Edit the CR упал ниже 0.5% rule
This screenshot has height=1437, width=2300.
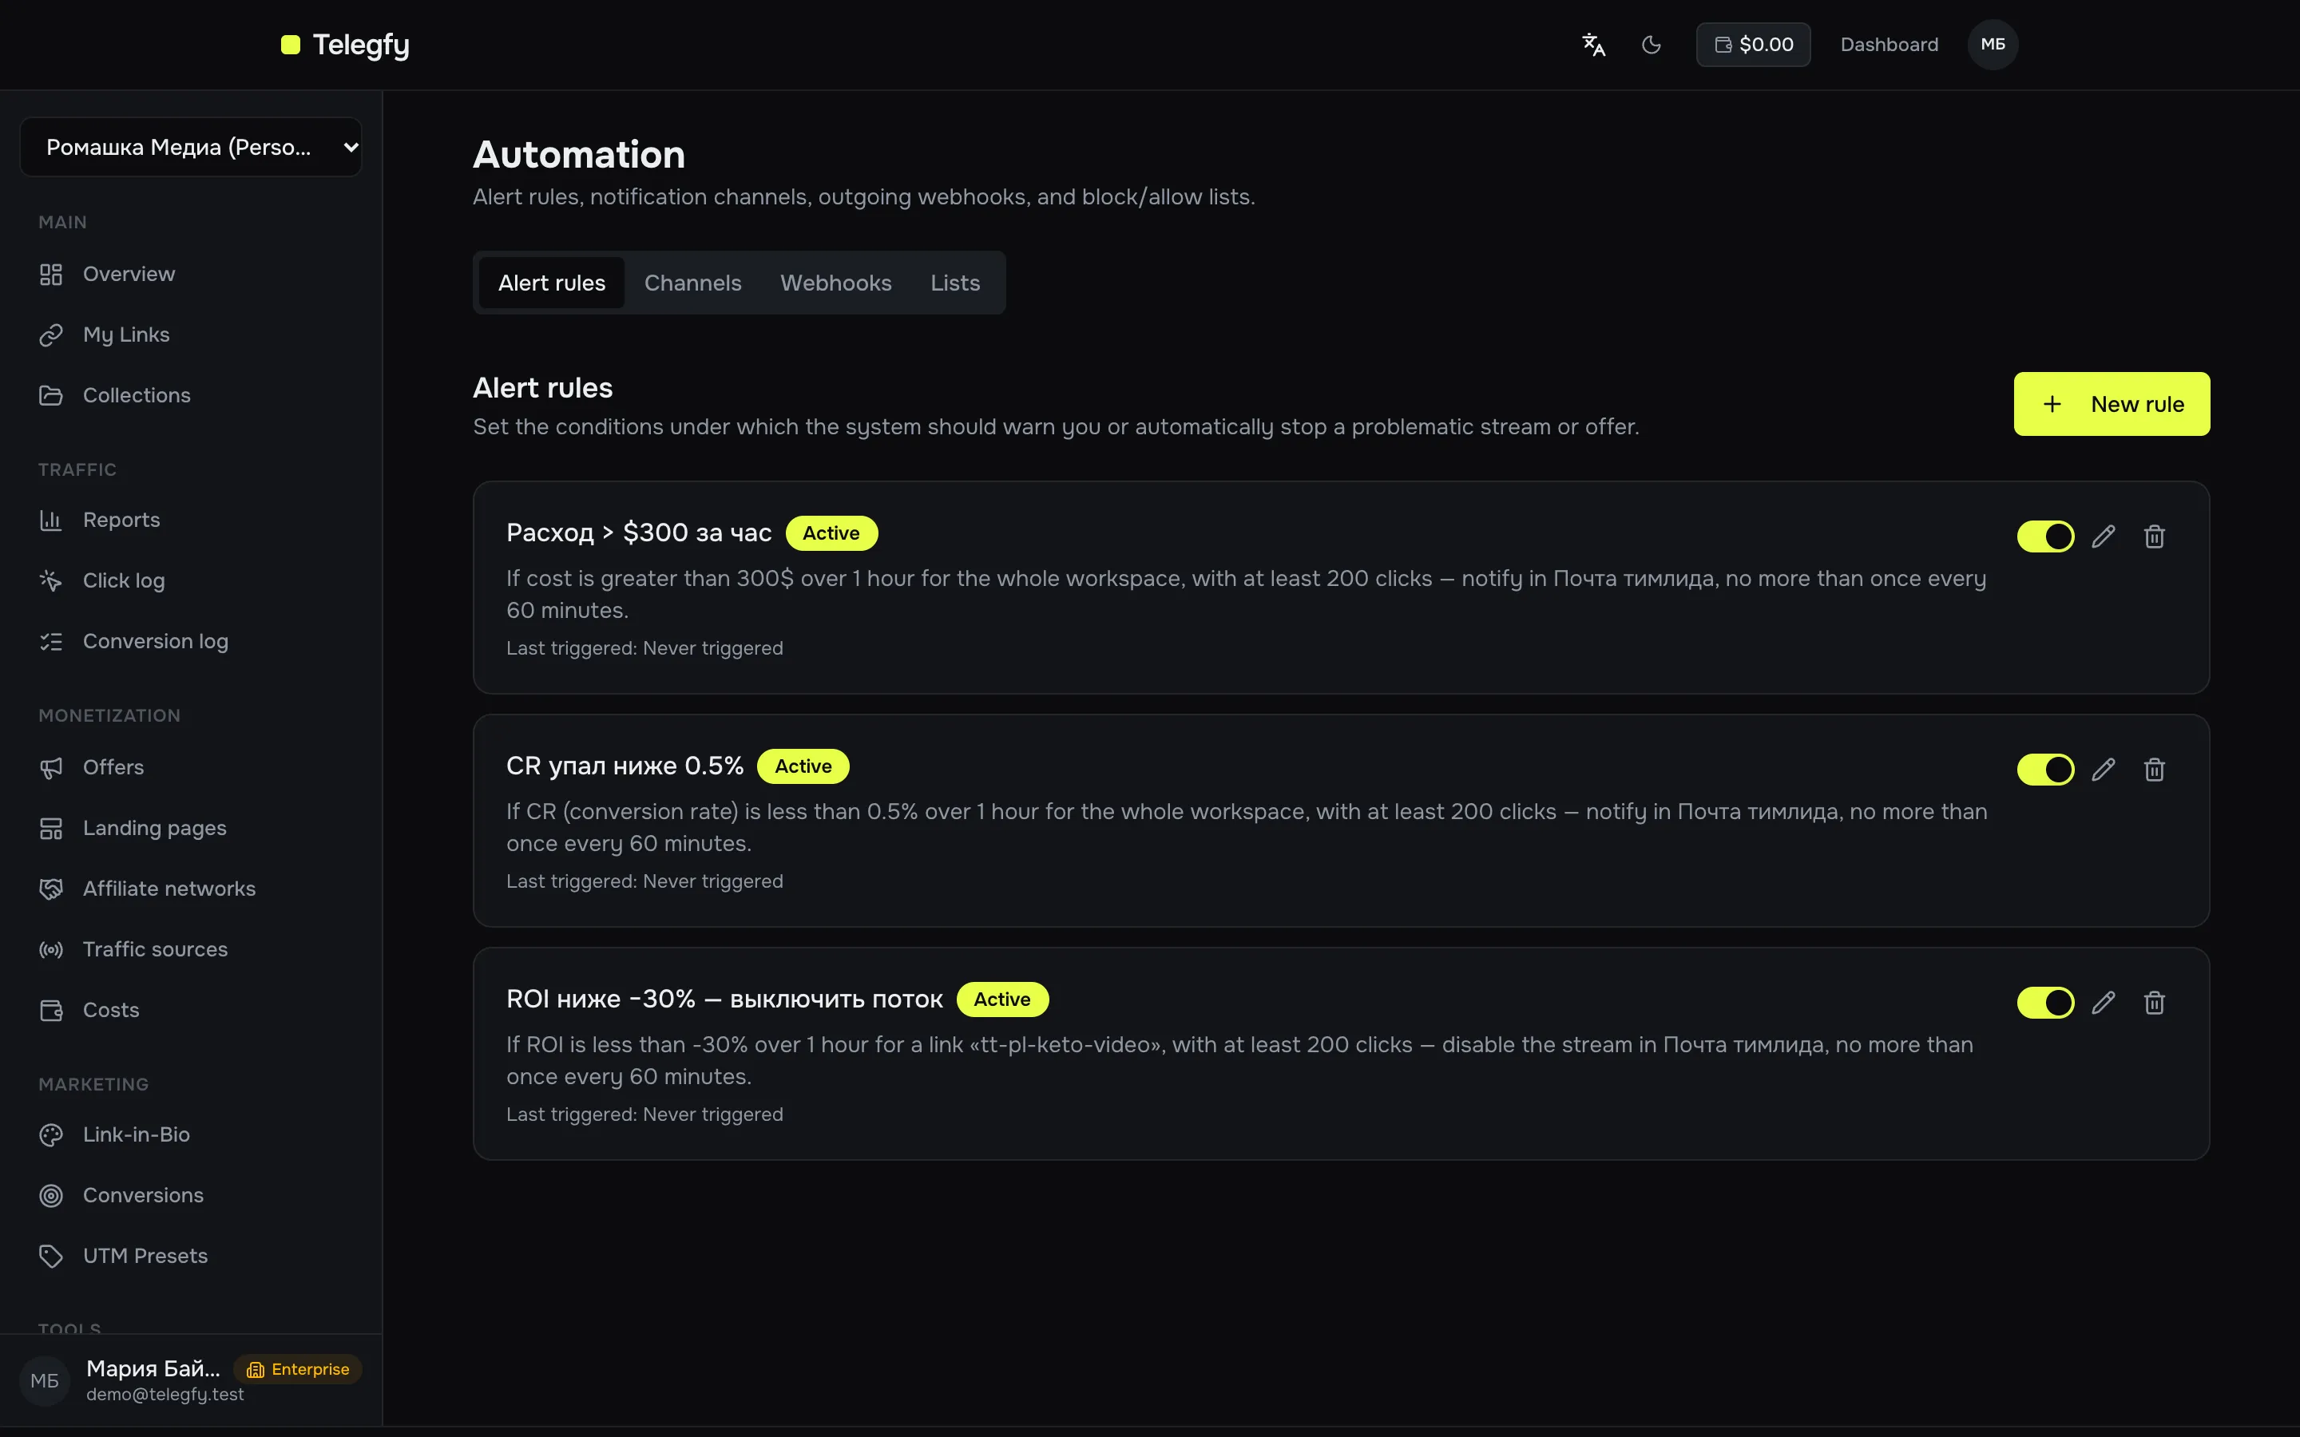click(2104, 770)
